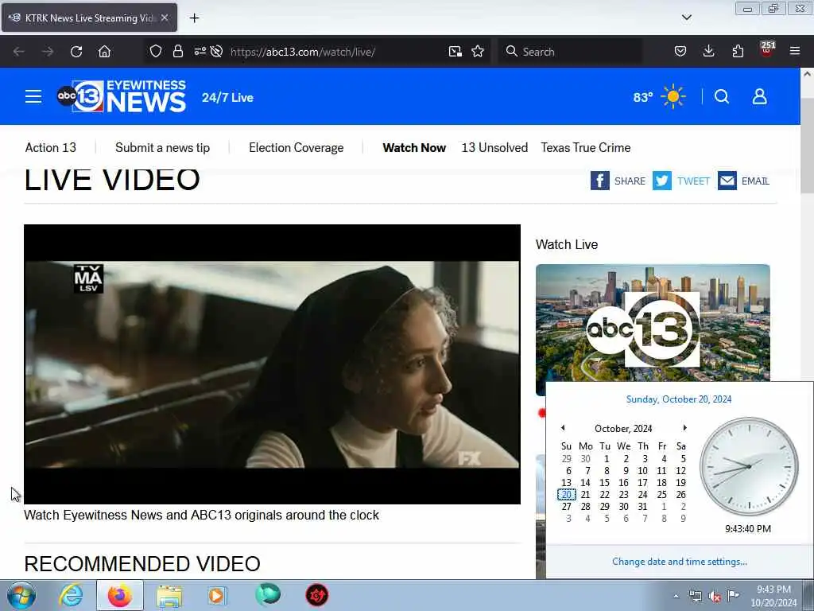Open tracking protection shield icon

156,52
